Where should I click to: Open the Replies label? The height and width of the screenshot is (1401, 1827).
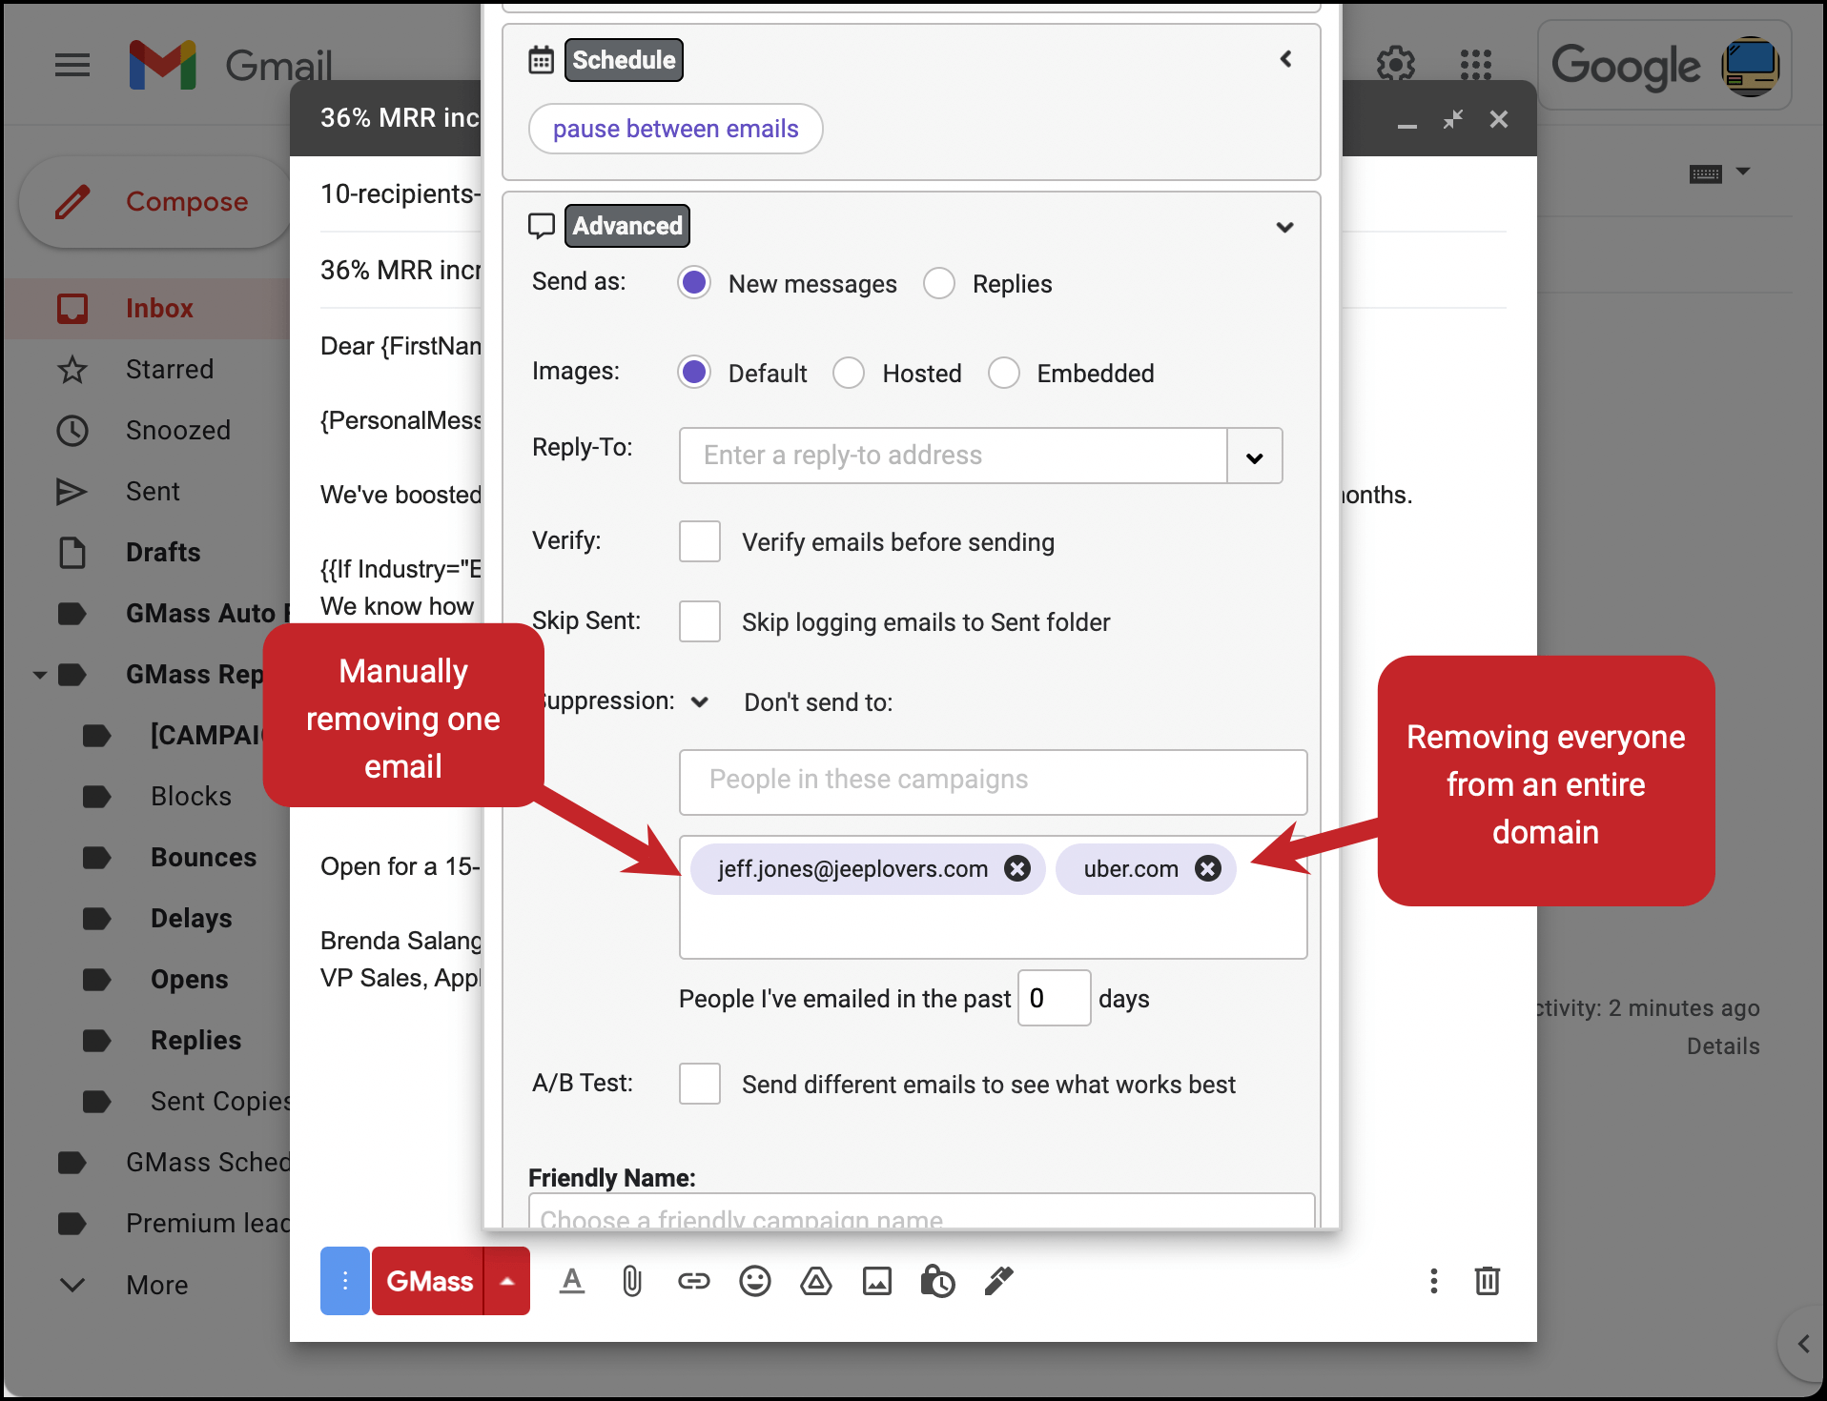click(195, 1041)
